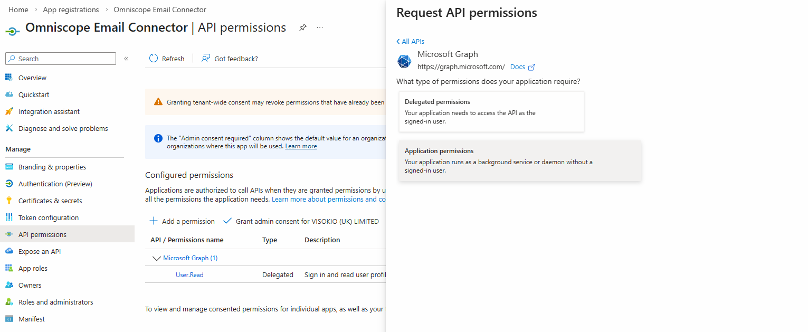The width and height of the screenshot is (808, 332).
Task: Open the User.Read permission link
Action: [x=189, y=274]
